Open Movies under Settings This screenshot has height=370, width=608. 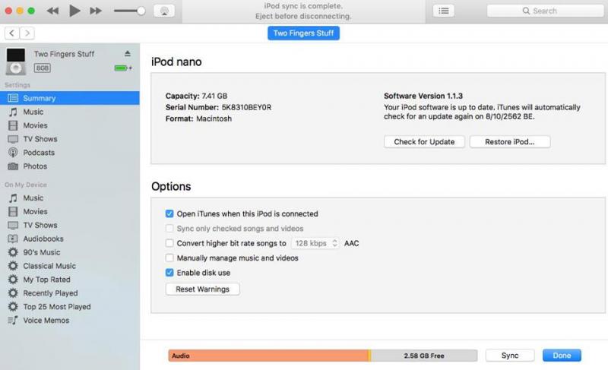click(70, 125)
